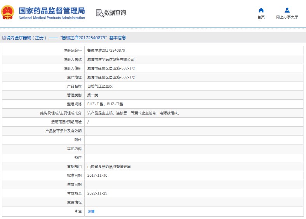This screenshot has width=306, height=219.
Task: Click the 数据查询 label
Action: click(115, 13)
